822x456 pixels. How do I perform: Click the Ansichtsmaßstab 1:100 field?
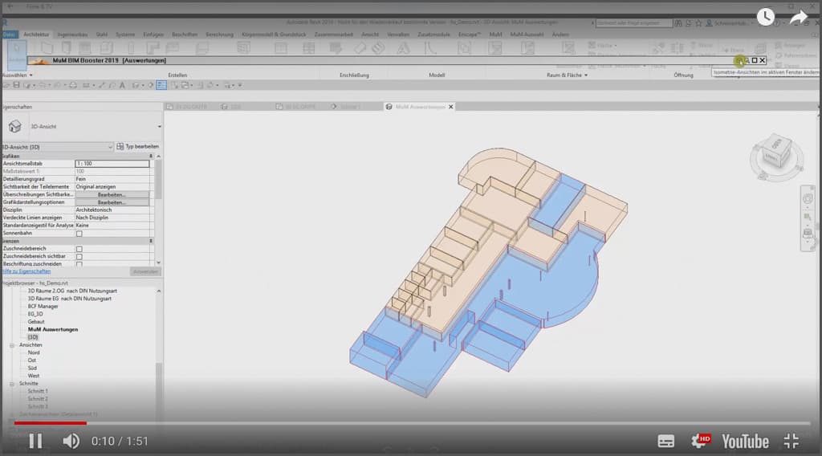click(112, 164)
